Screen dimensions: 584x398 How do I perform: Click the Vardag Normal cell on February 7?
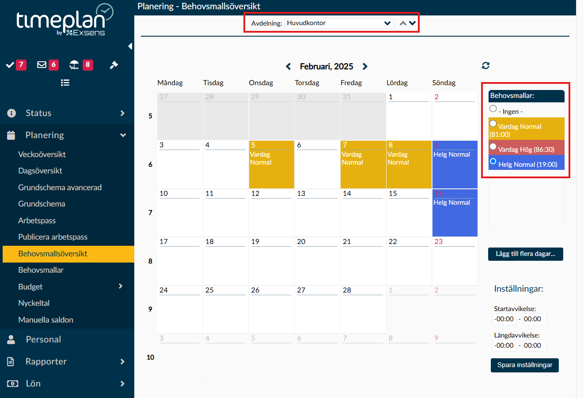click(363, 165)
